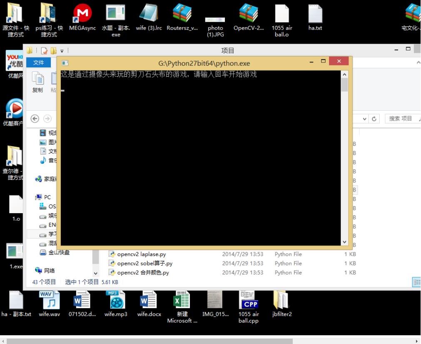421x344 pixels.
Task: Click navigation pane scroll down arrow
Action: (x=96, y=273)
